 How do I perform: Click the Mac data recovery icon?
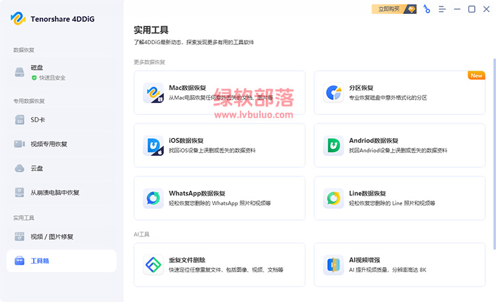(x=153, y=93)
